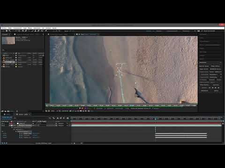225x168 pixels.
Task: Click the current timecode in timeline
Action: 7,118
